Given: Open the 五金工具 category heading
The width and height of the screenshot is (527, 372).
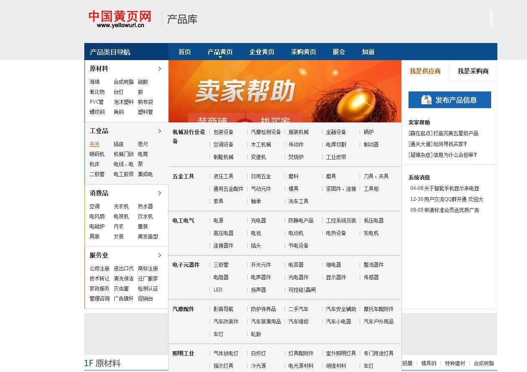Looking at the screenshot, I should 183,176.
